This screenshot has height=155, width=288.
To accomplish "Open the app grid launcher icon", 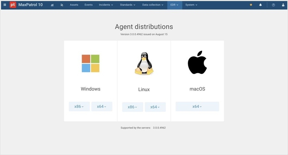I will pos(5,5).
